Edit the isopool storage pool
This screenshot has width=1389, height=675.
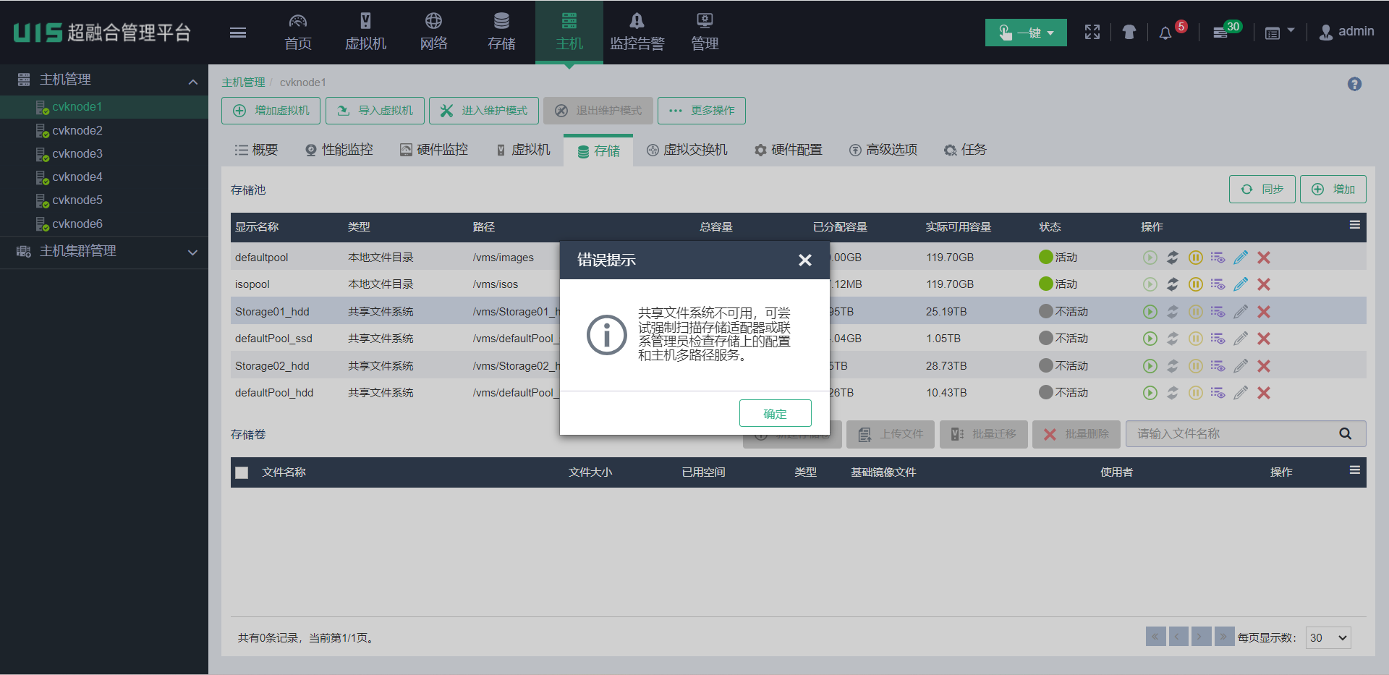click(1241, 284)
